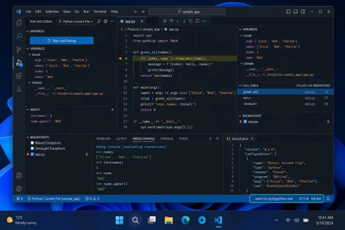Select the greet_all frame in Call Stack
Screen dimensions: 345x230
click(x=285, y=92)
